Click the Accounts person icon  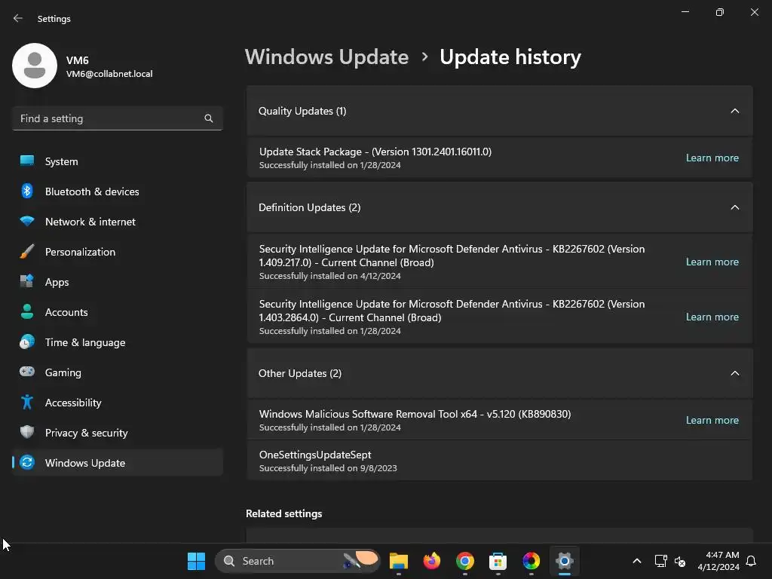pyautogui.click(x=27, y=311)
